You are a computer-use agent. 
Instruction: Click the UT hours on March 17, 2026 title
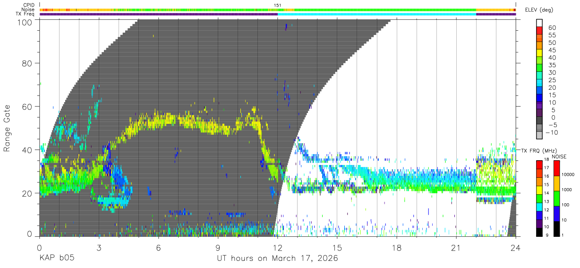pos(277,259)
